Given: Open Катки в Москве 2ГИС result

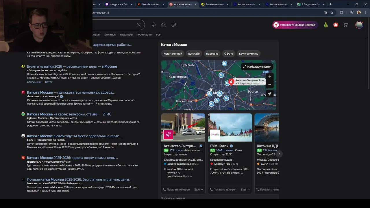Looking at the screenshot, I should 69,114.
